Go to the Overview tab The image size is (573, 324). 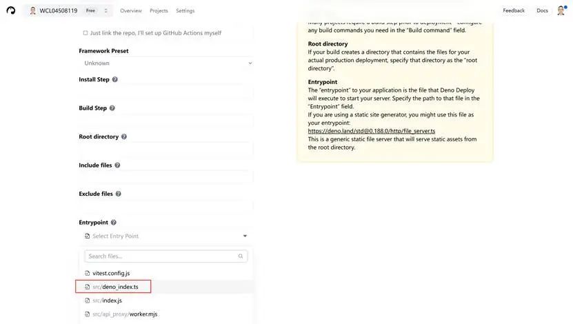(131, 11)
